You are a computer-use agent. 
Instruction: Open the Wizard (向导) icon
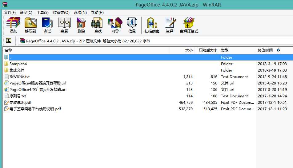click(x=115, y=23)
